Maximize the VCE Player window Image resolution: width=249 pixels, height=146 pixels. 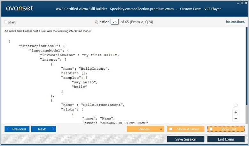point(242,3)
